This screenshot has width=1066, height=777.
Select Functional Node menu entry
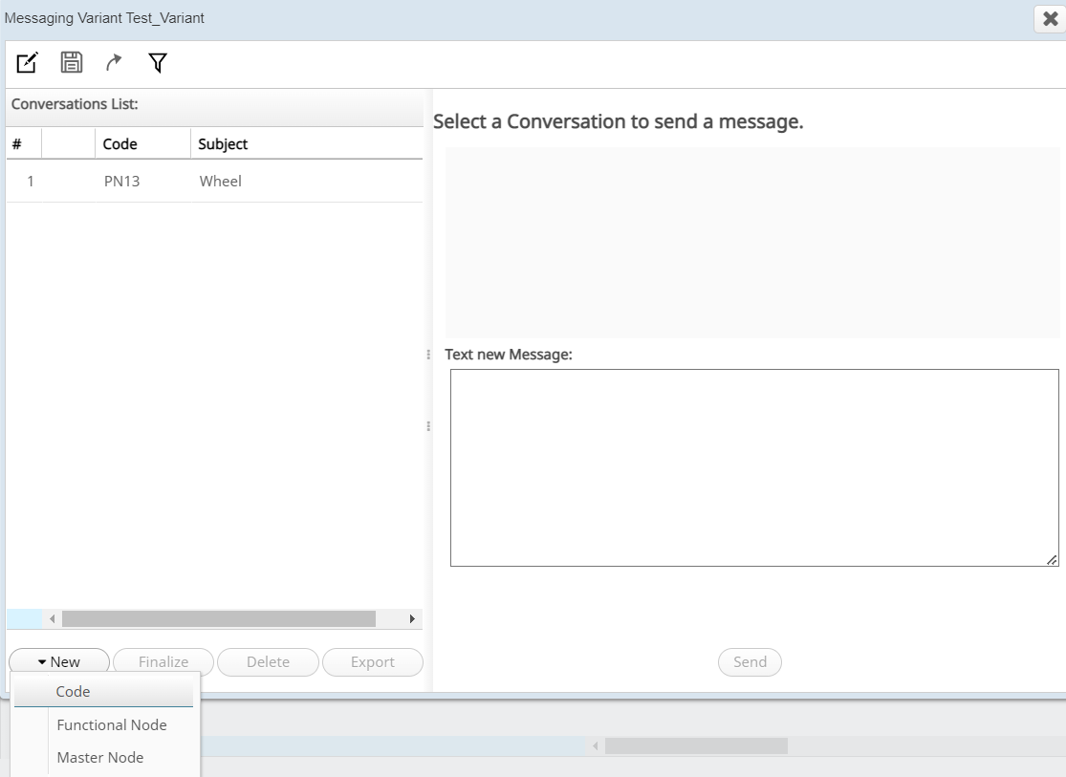112,725
